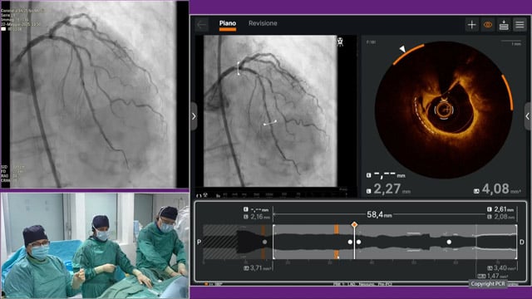Select the distal co-registration marker on angiogram
The image size is (532, 299).
click(270, 123)
